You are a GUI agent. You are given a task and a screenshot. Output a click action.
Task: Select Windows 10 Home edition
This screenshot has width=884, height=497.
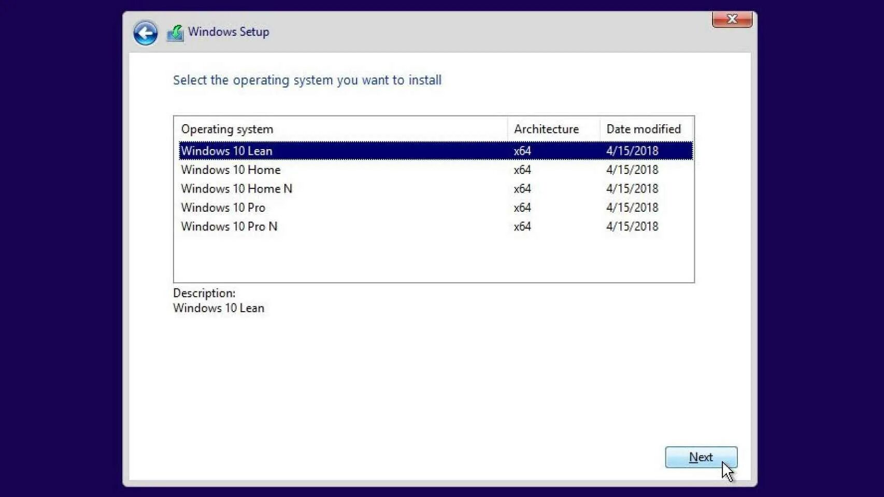436,170
